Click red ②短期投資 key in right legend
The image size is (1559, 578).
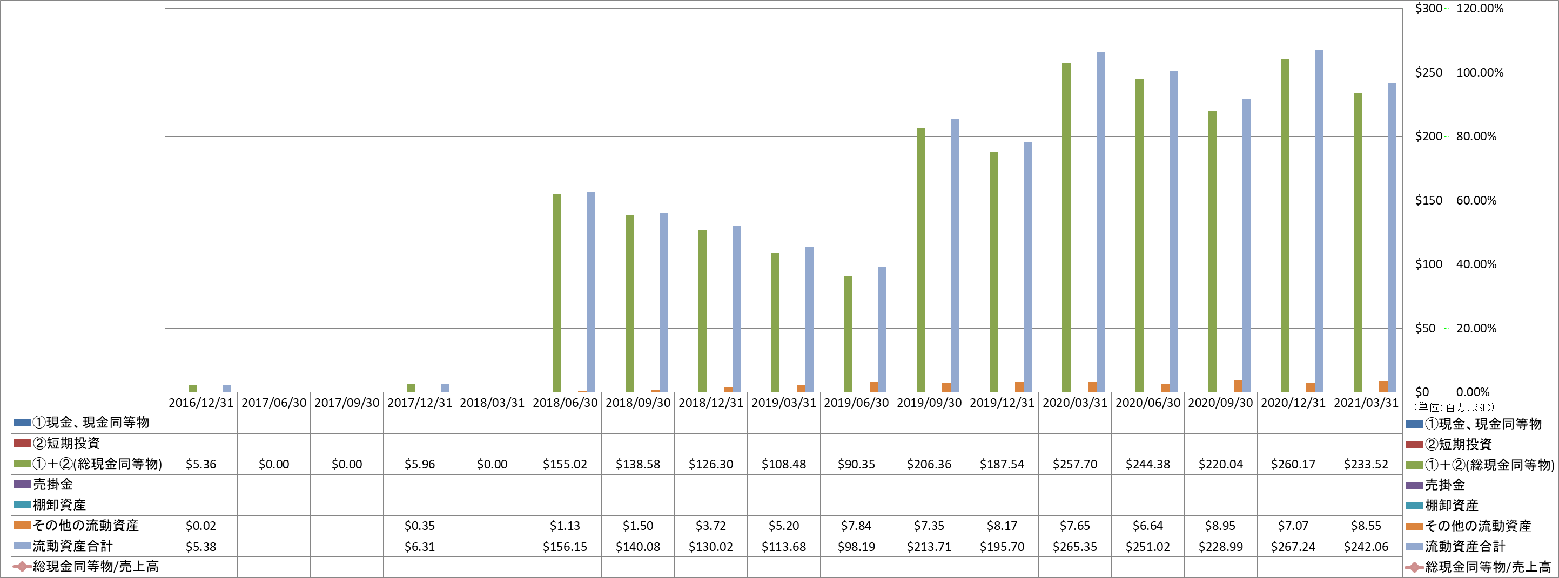click(x=1414, y=444)
